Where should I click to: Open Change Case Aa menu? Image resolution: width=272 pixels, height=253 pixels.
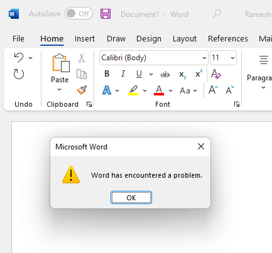[x=188, y=90]
